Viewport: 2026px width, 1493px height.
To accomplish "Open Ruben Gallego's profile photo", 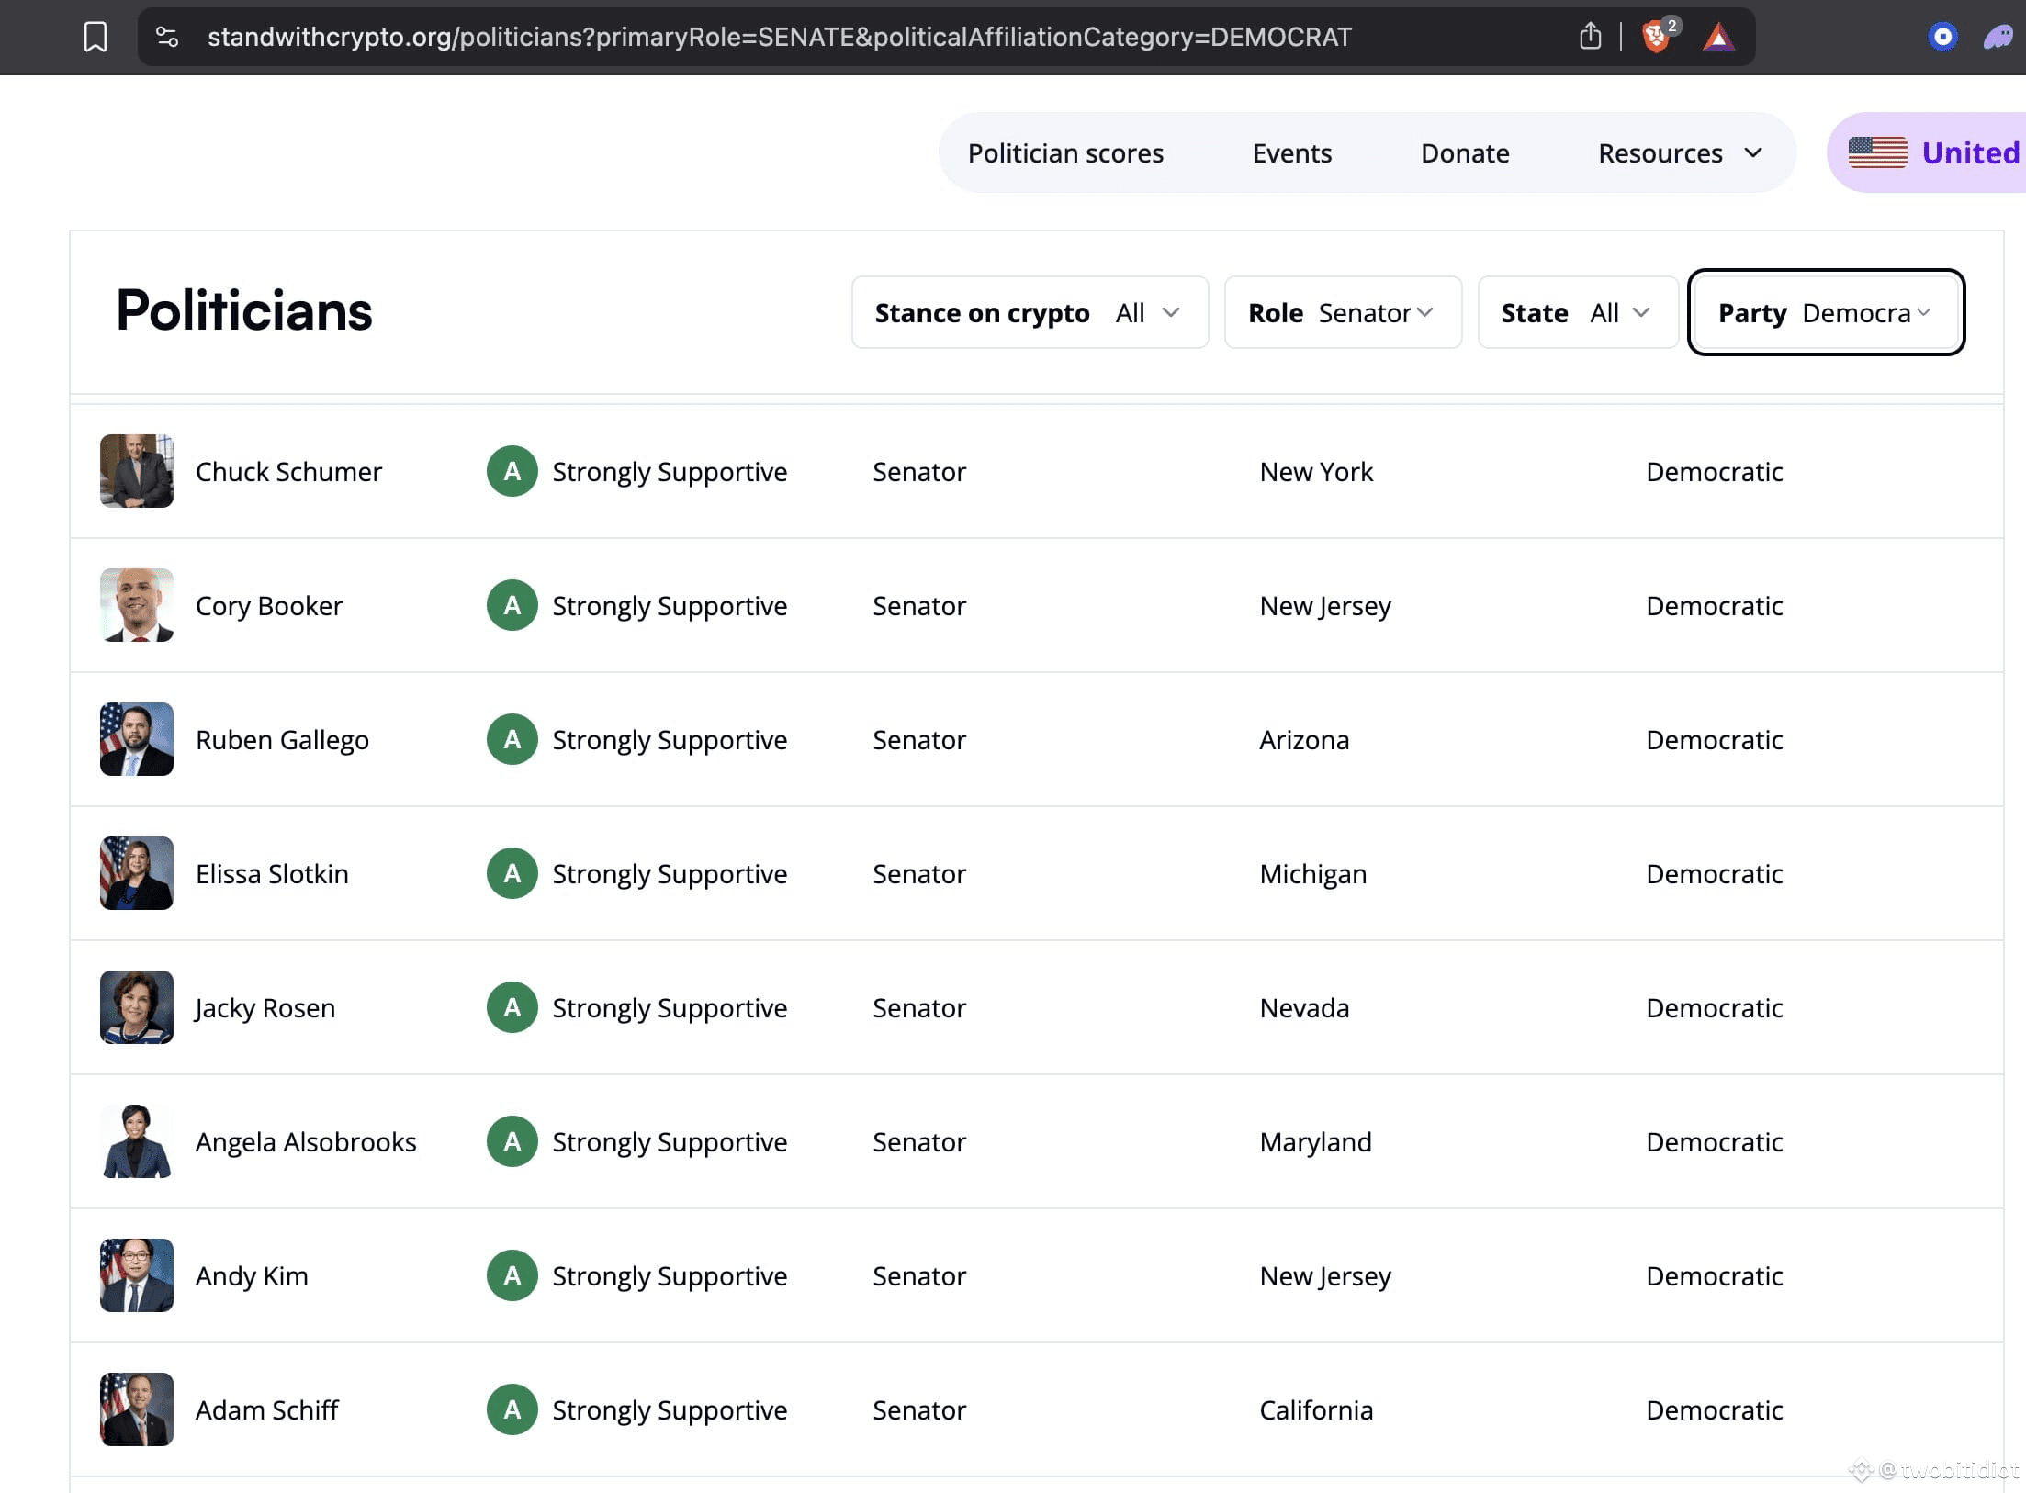I will 137,739.
